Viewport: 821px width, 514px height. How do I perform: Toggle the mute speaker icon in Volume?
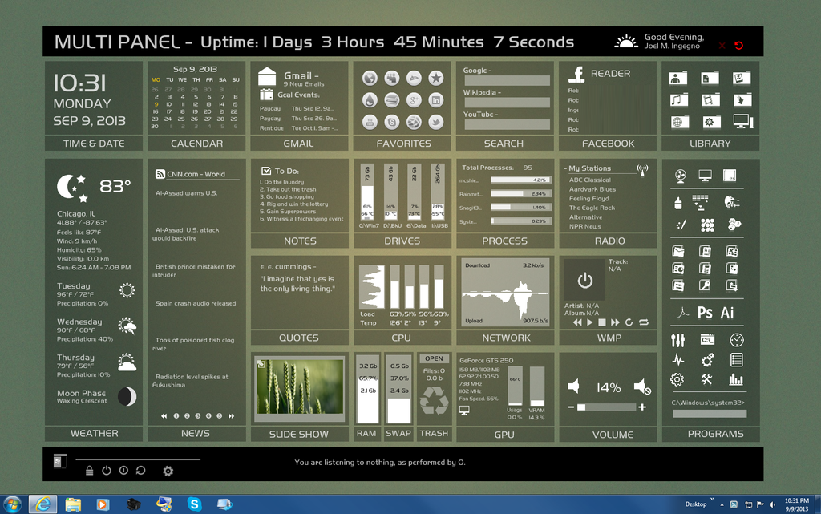(642, 387)
